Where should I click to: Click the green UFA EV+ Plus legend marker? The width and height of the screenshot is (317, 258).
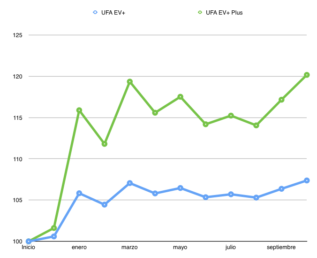tap(199, 13)
